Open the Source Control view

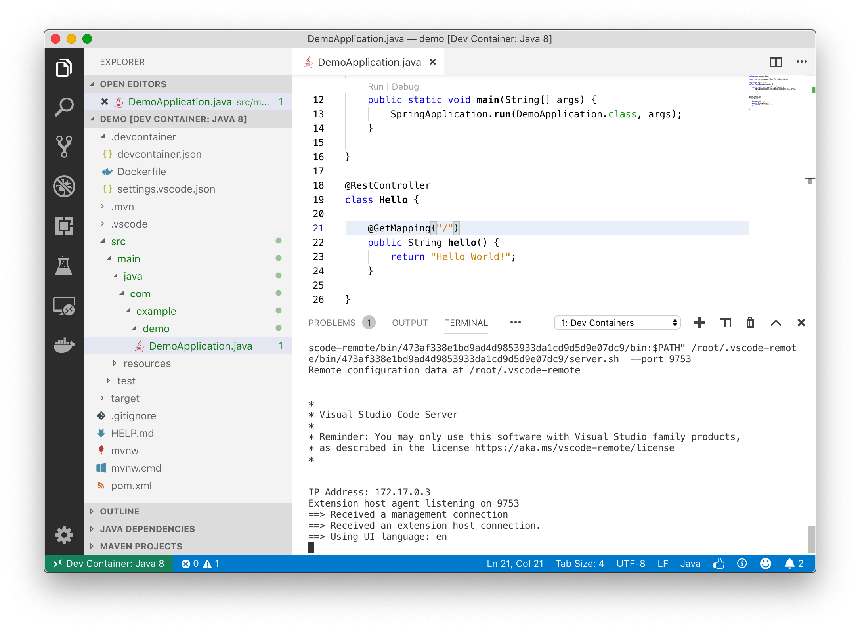[x=64, y=147]
